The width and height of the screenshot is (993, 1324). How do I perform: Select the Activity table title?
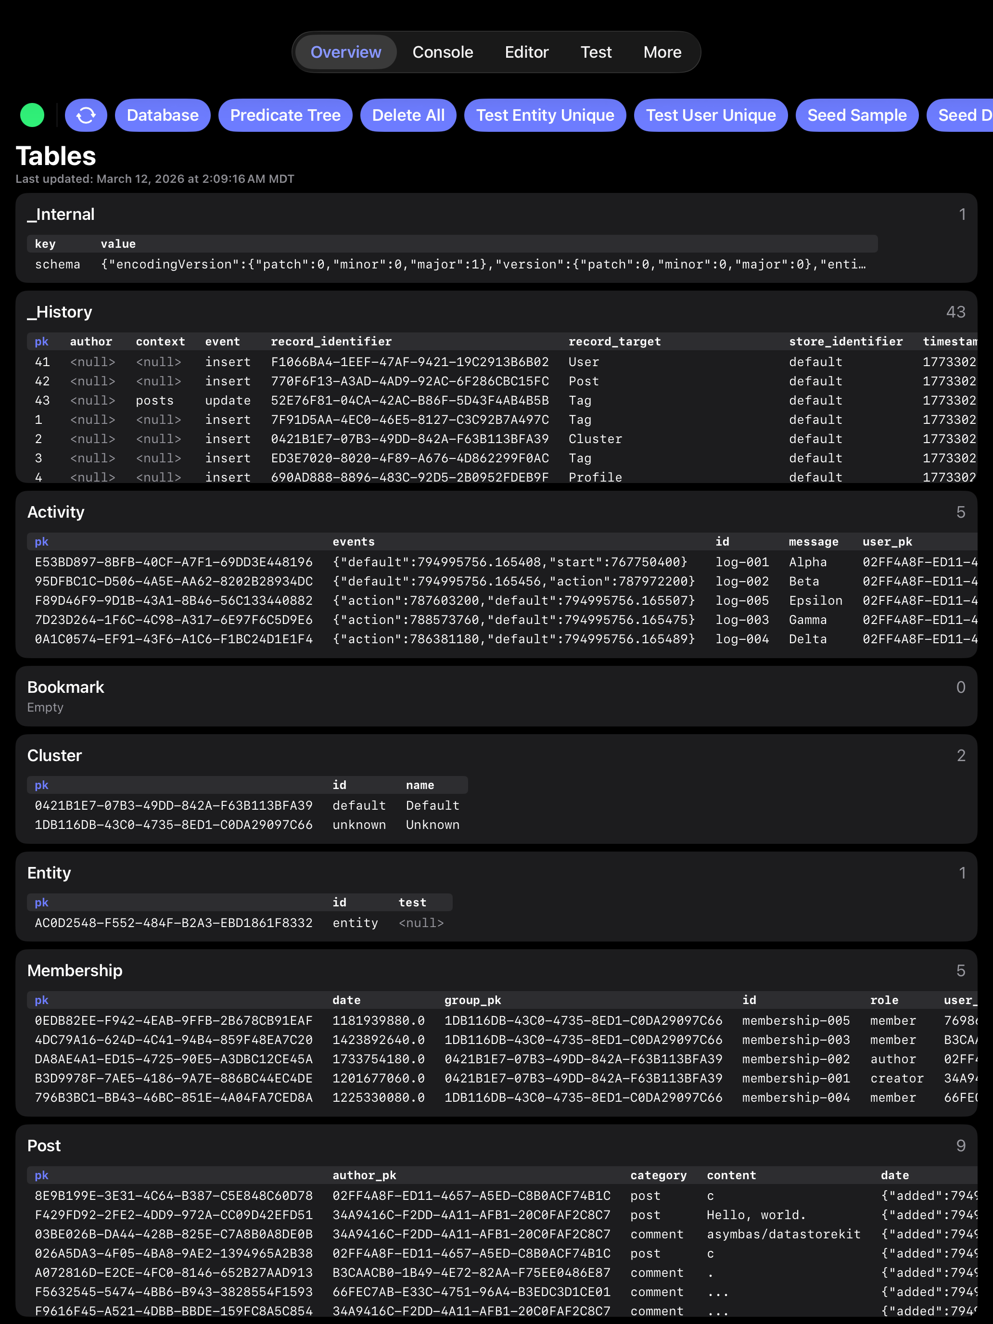tap(56, 512)
